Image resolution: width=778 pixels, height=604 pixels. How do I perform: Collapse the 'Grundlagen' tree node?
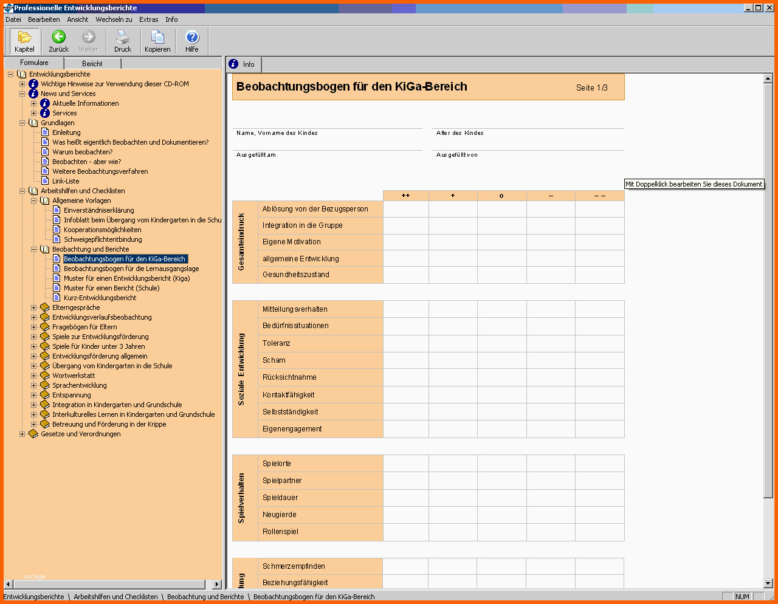click(x=22, y=123)
